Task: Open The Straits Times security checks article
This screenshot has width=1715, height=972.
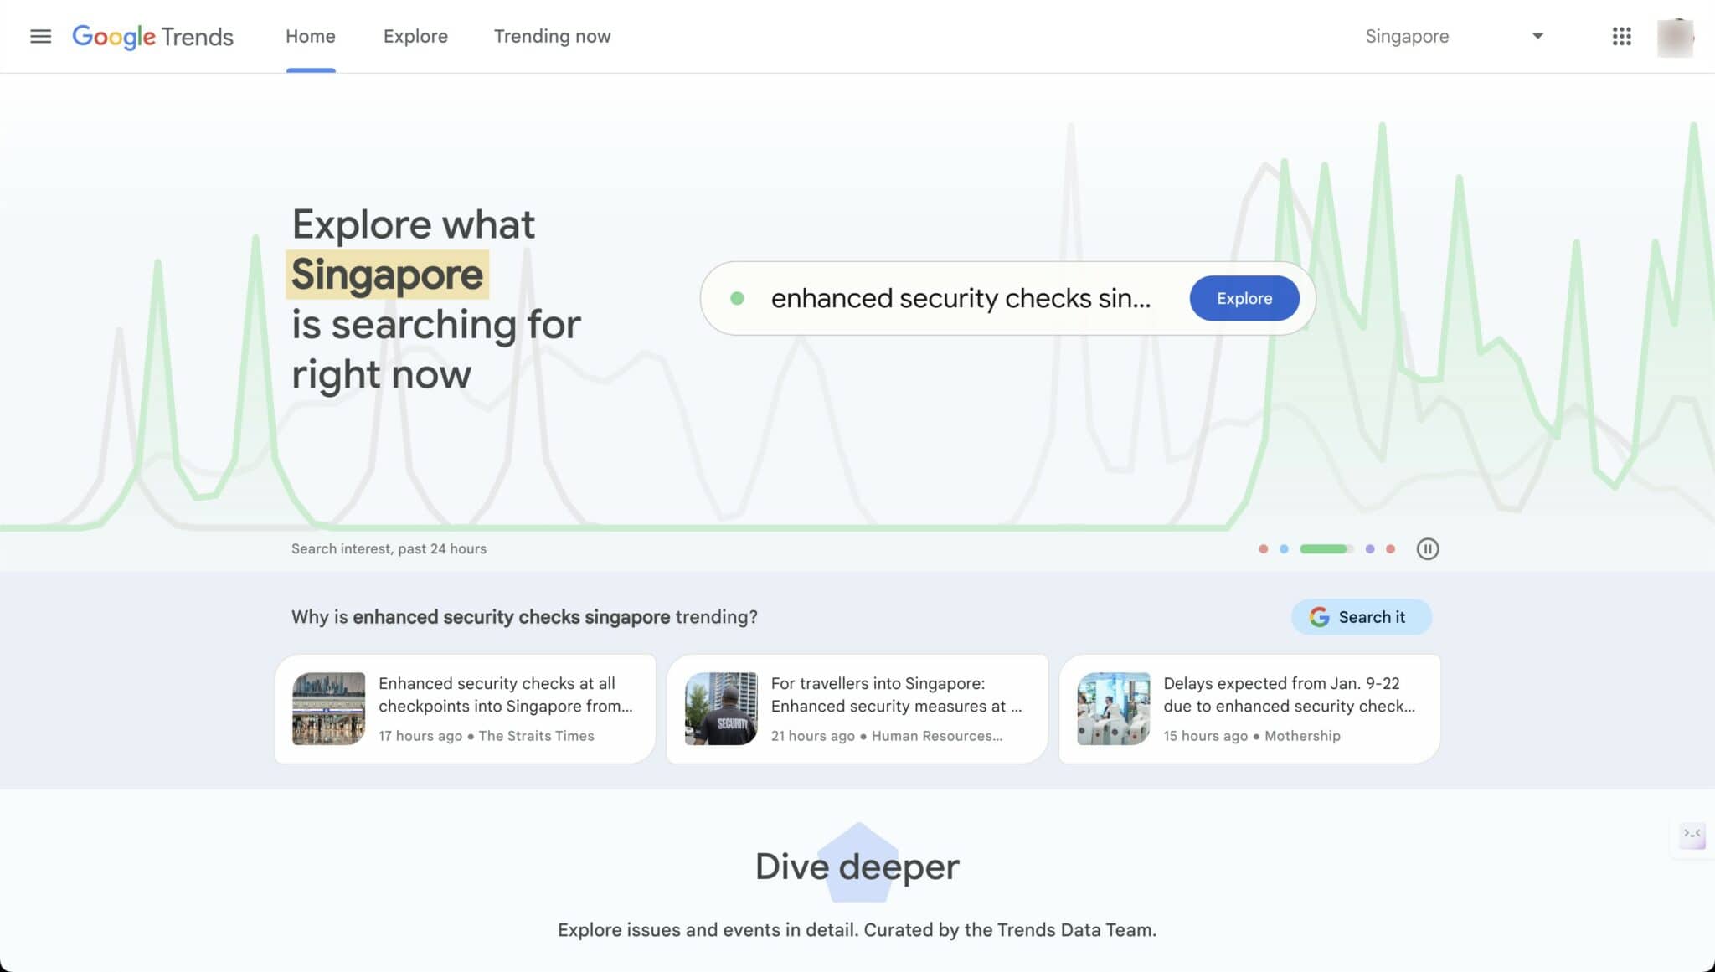Action: [x=465, y=708]
